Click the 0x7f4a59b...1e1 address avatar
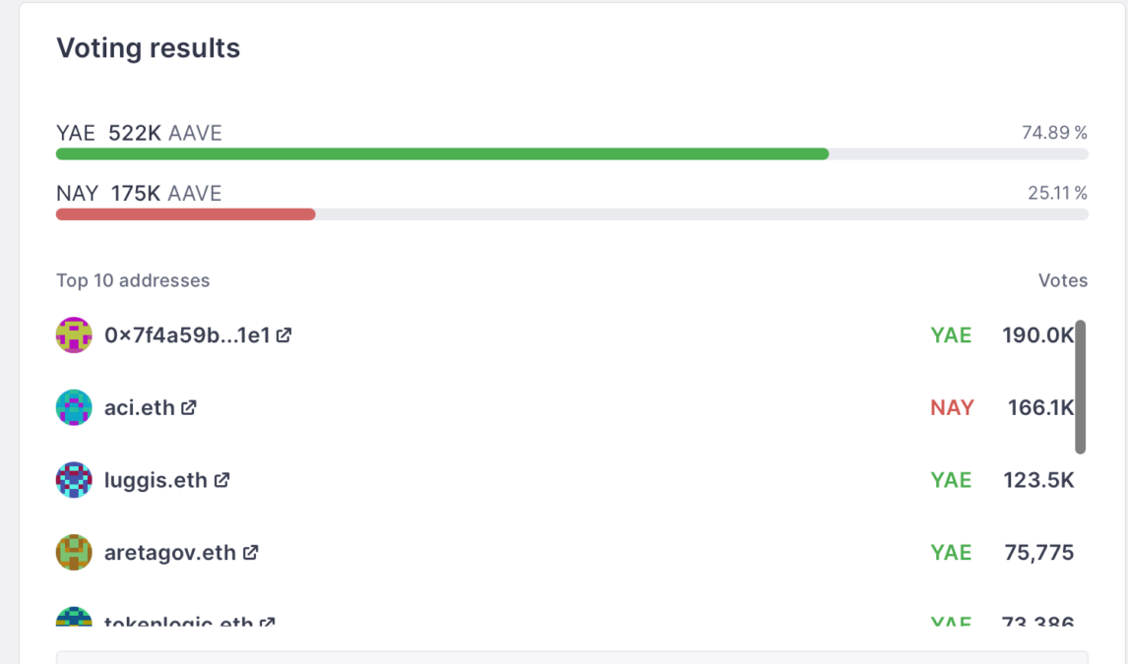Viewport: 1128px width, 664px height. [x=74, y=335]
